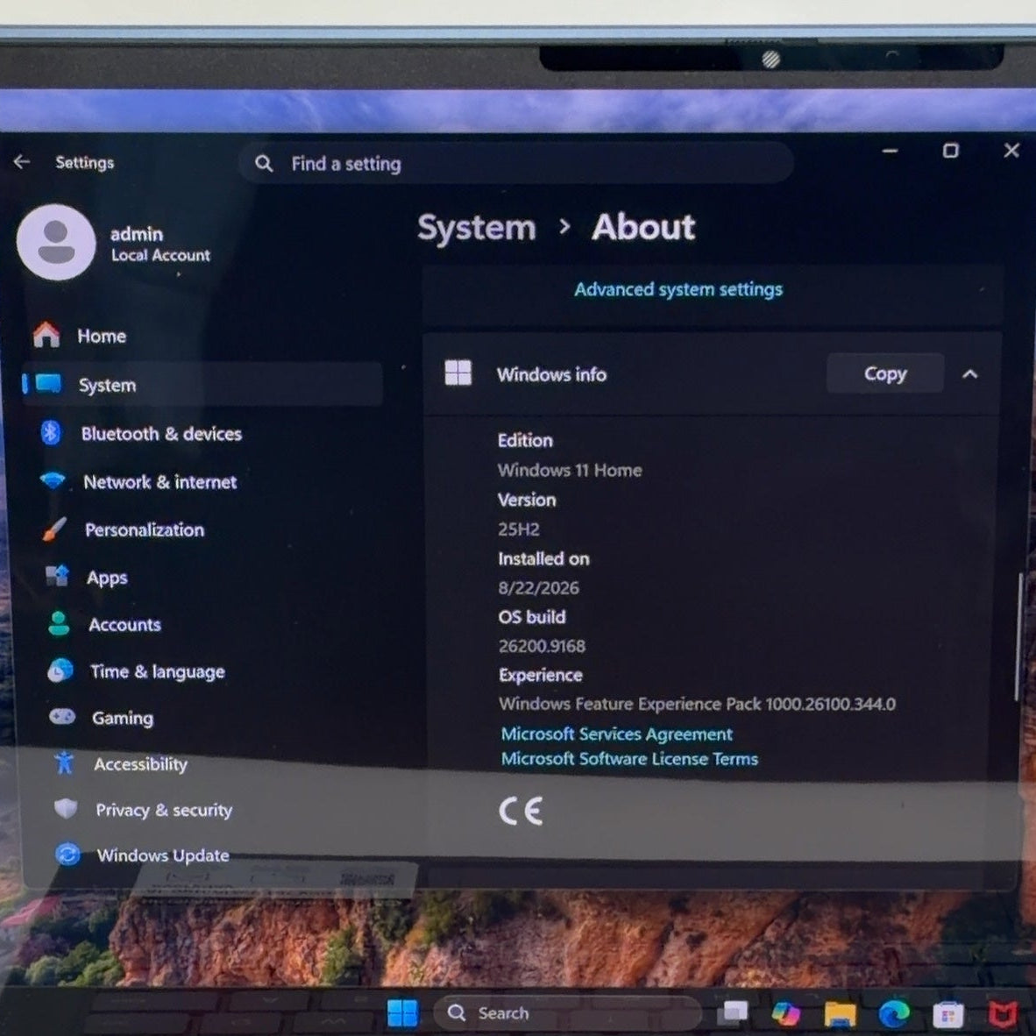Click the Apps icon in sidebar
This screenshot has height=1036, width=1036.
pyautogui.click(x=57, y=576)
